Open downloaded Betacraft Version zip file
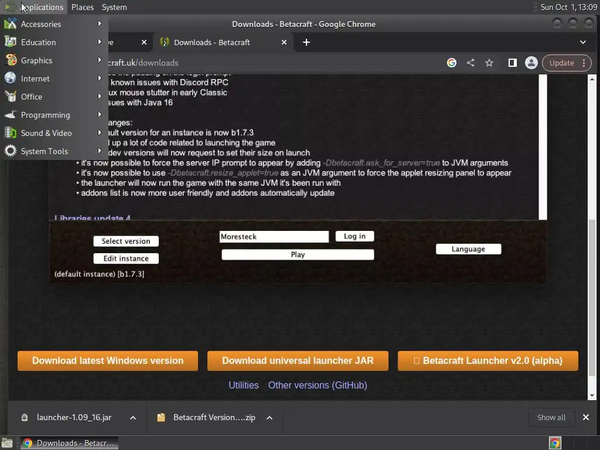This screenshot has width=600, height=450. 207,417
